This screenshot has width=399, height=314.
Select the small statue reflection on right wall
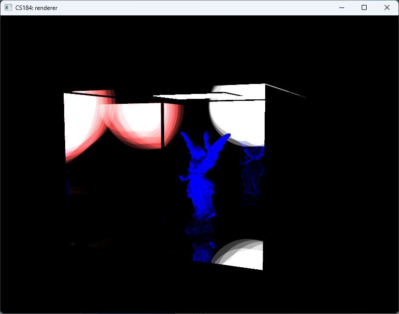252,171
